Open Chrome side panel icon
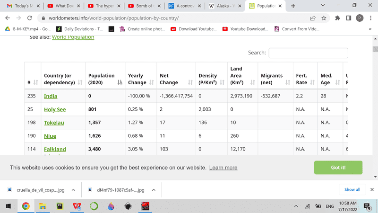 (x=348, y=18)
